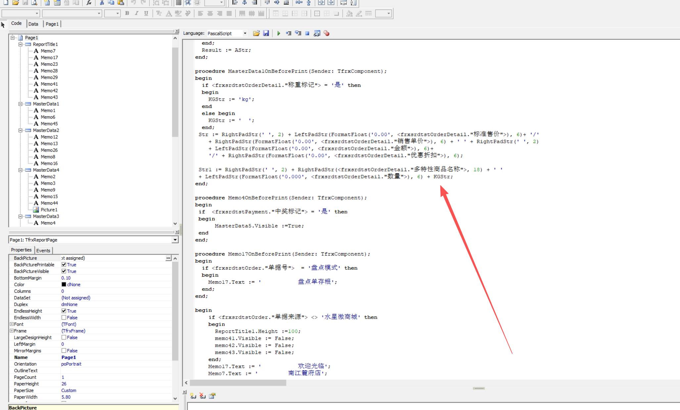Collapse the ReportTitle1 tree node
The width and height of the screenshot is (680, 410).
point(20,44)
